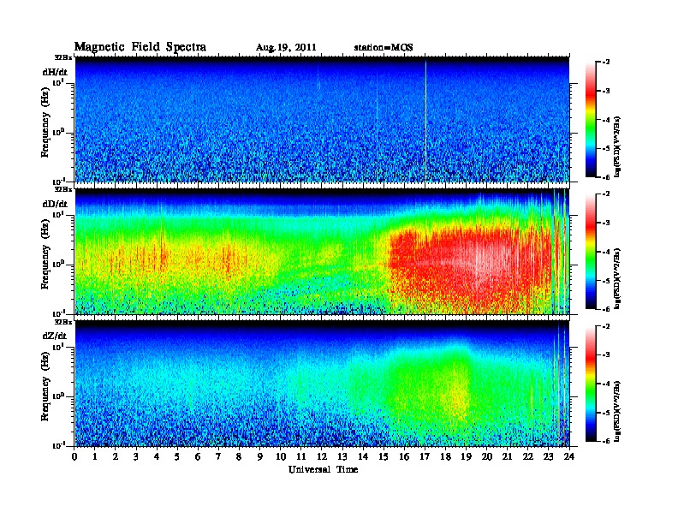Select the "Aug. 19, 2011" date text
The width and height of the screenshot is (678, 524).
tap(286, 47)
